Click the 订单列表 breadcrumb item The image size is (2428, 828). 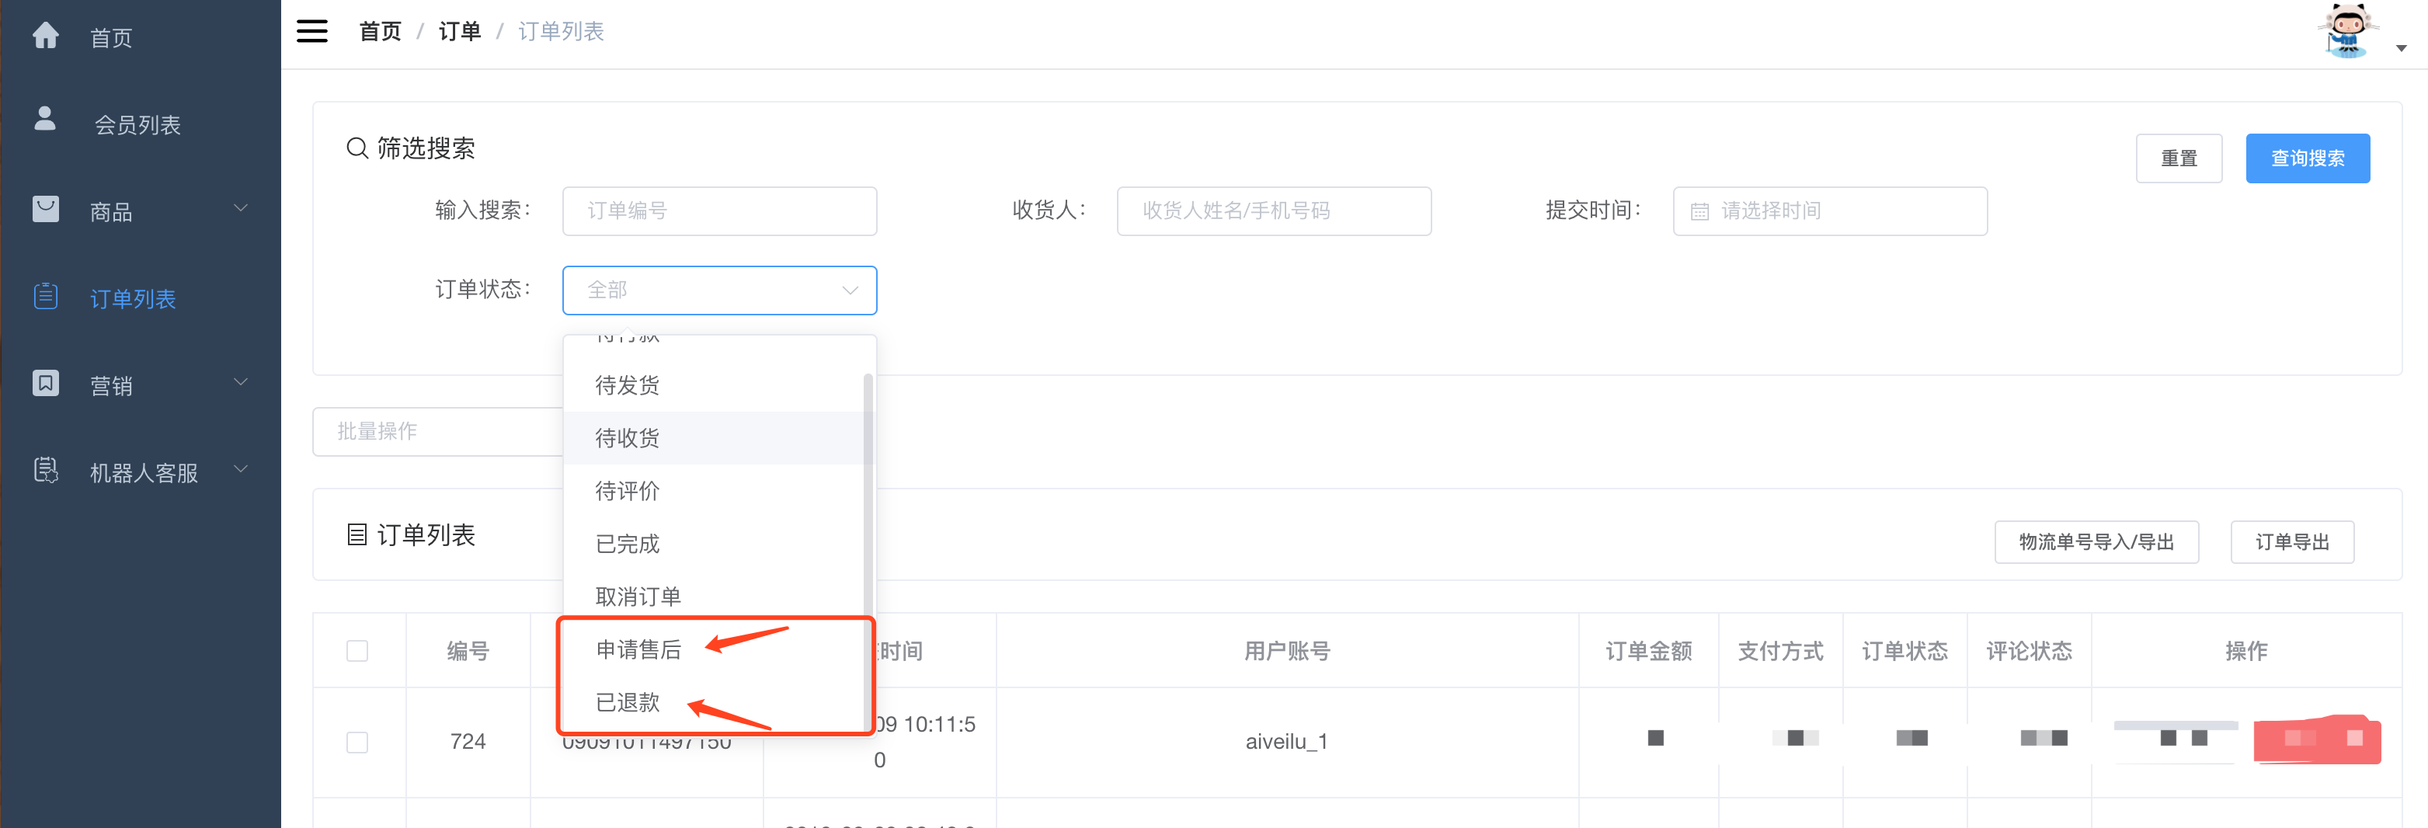coord(561,31)
